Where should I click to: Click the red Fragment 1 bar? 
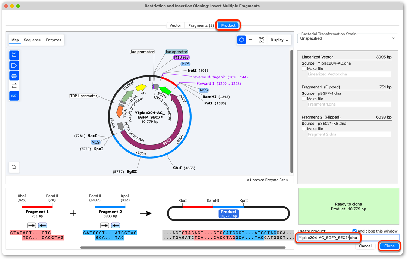pyautogui.click(x=37, y=207)
